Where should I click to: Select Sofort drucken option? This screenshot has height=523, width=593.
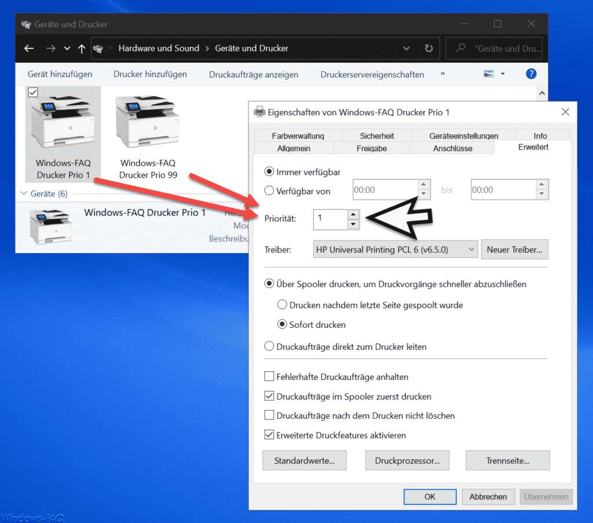coord(282,324)
